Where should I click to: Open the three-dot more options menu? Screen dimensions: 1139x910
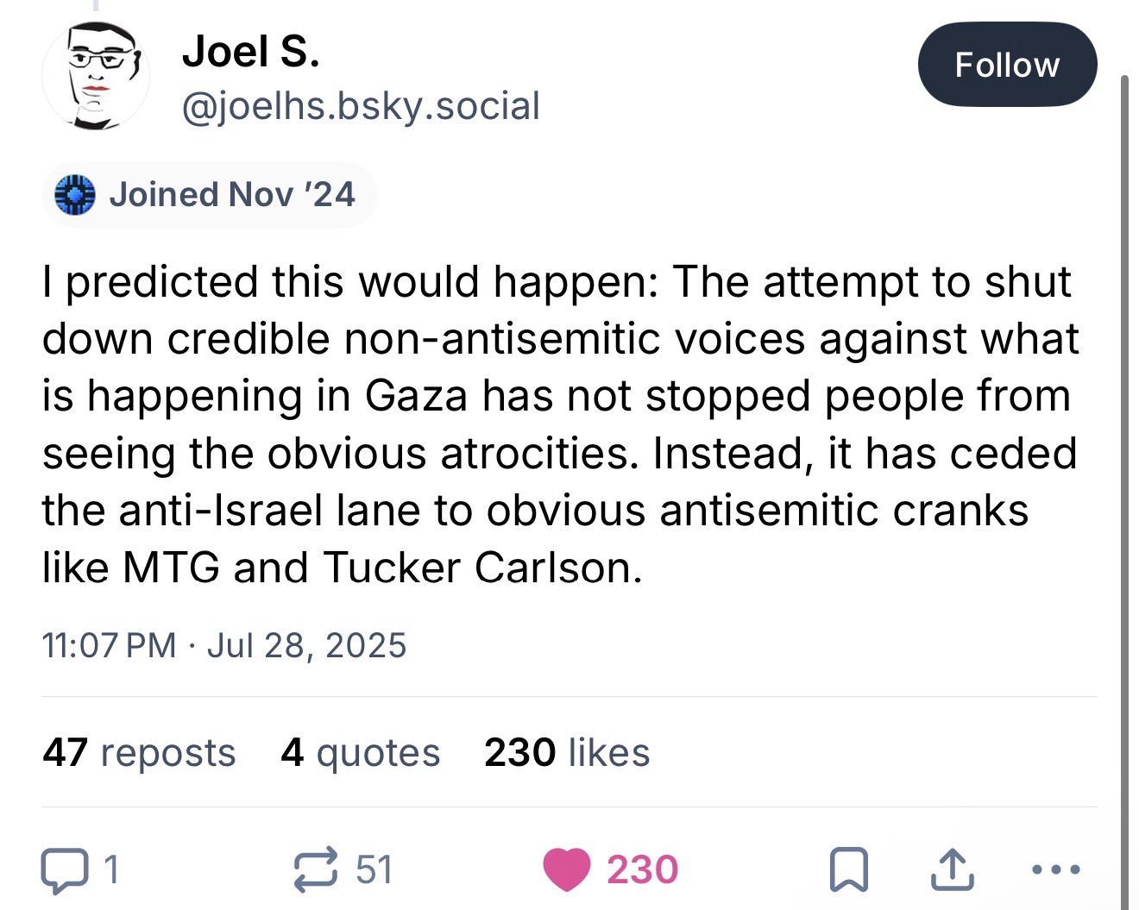[x=1055, y=869]
